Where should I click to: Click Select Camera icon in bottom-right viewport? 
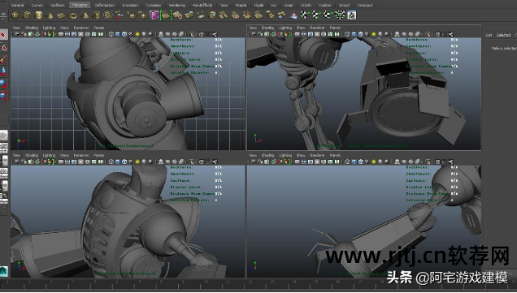pos(254,162)
